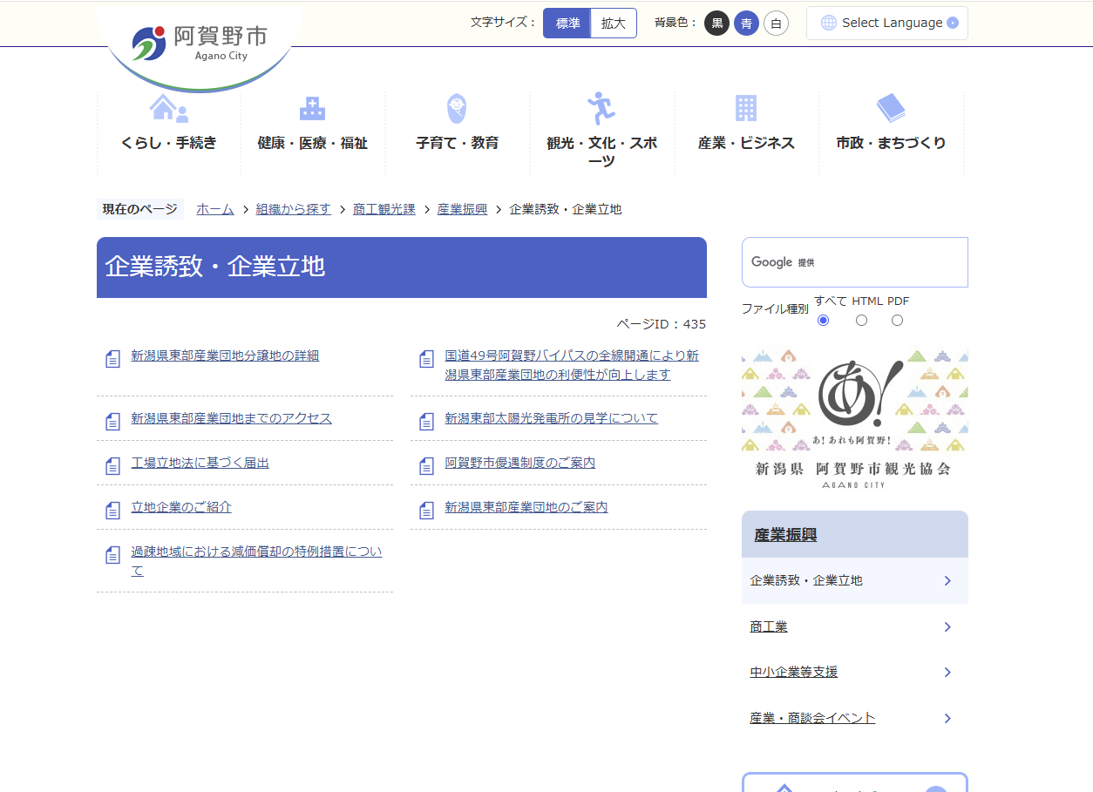The width and height of the screenshot is (1093, 792).
Task: Open 観光・文化・スポーツ menu
Action: coord(601,152)
